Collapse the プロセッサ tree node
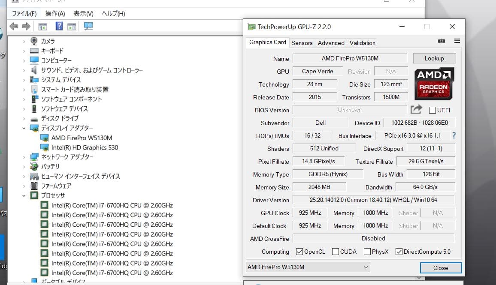Screen dimensions: 496x285 pos(24,196)
